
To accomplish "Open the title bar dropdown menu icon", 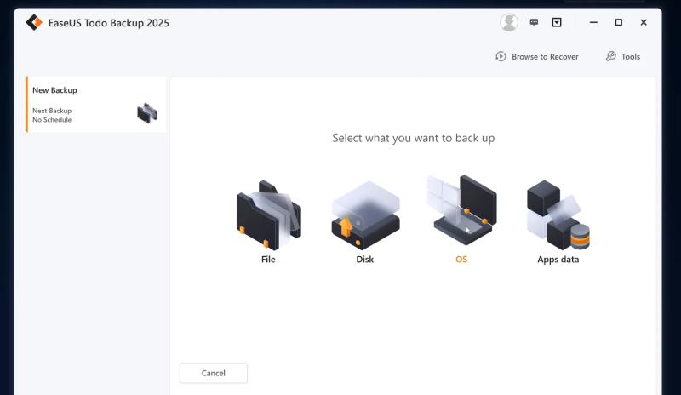I will click(557, 22).
